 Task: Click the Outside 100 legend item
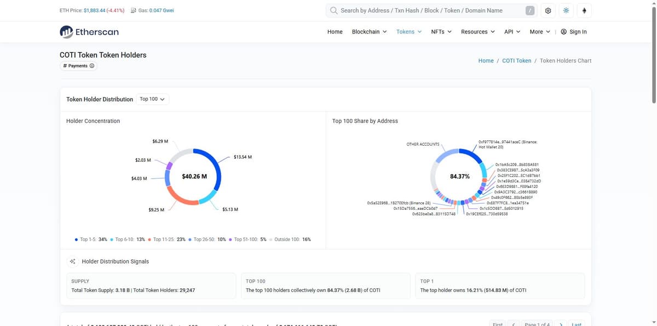[290, 239]
